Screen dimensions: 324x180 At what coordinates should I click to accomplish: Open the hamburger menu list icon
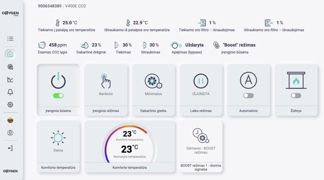click(x=10, y=39)
